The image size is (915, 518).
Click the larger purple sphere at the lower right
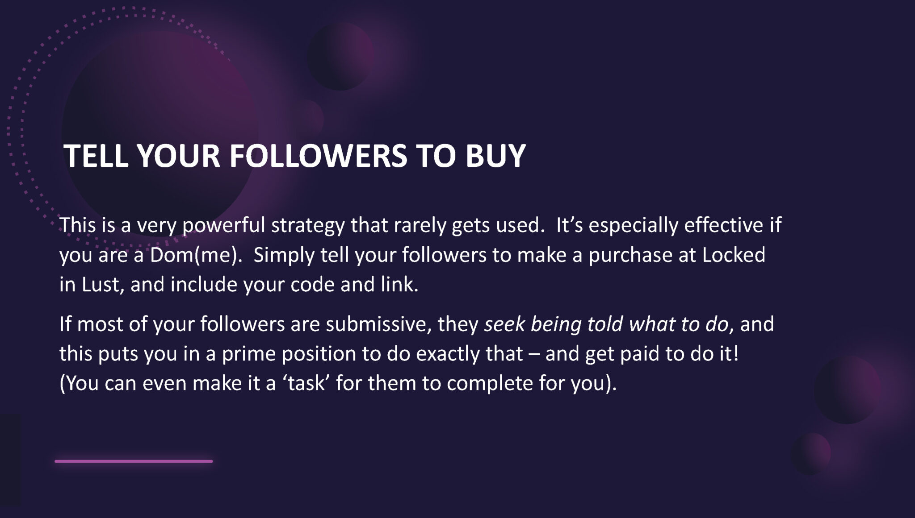point(847,390)
